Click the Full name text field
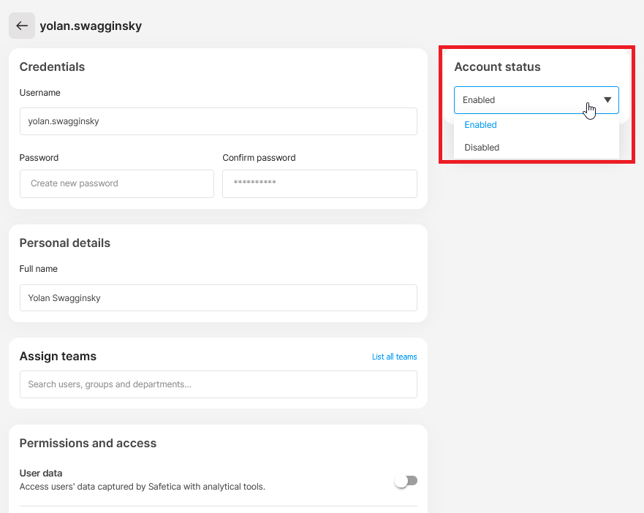Viewport: 644px width, 513px height. tap(219, 297)
